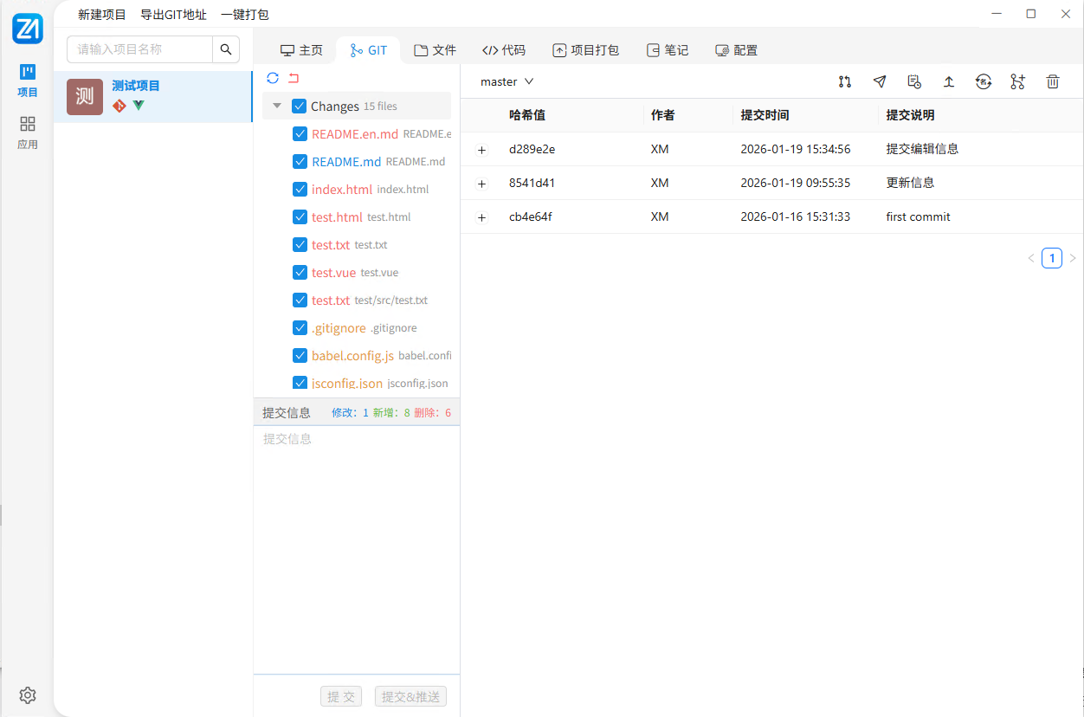Image resolution: width=1084 pixels, height=717 pixels.
Task: Uncheck the Changes select-all checkbox
Action: 300,107
